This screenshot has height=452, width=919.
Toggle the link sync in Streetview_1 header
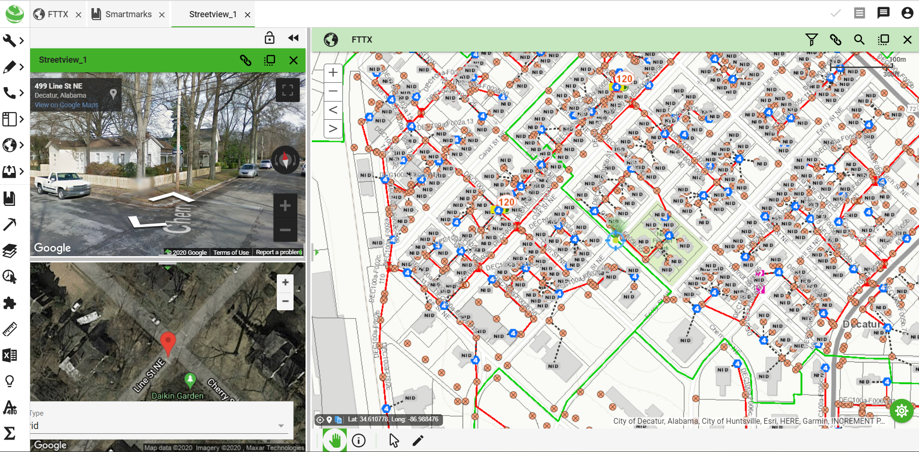[x=246, y=60]
